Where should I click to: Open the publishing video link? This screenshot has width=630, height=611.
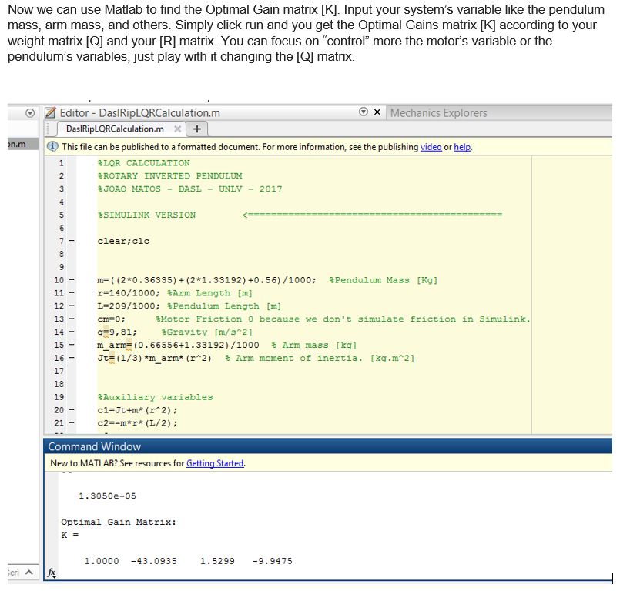pos(431,147)
